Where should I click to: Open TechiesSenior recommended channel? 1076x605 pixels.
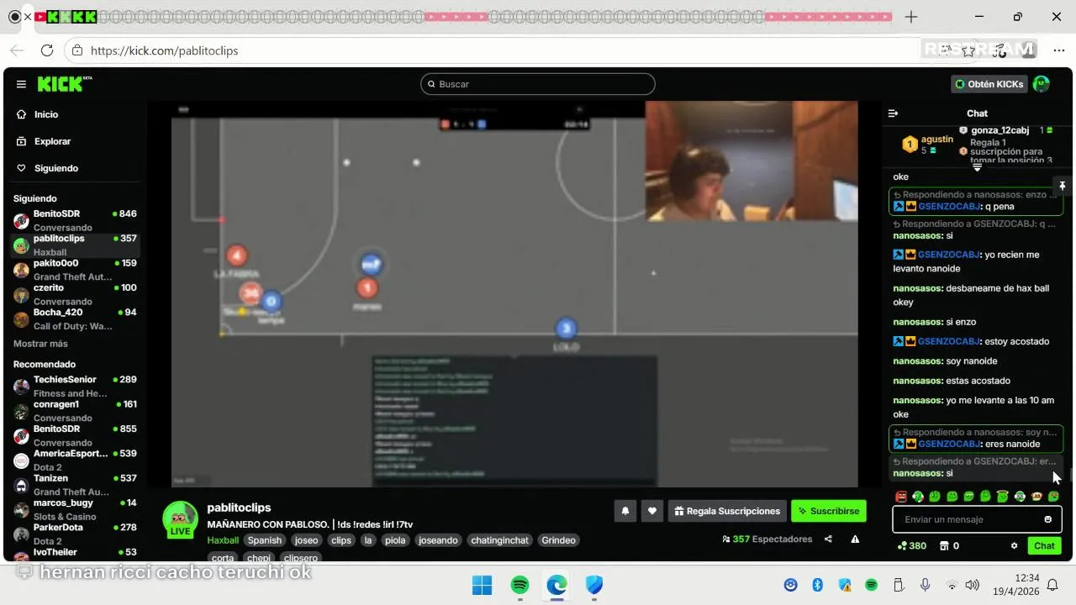pyautogui.click(x=75, y=386)
